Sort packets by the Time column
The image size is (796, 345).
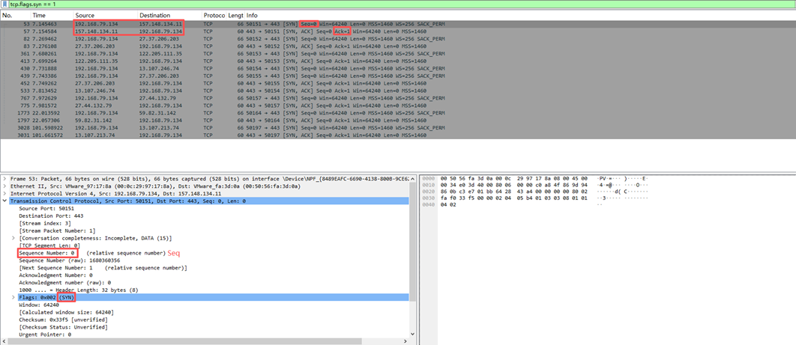[x=39, y=15]
